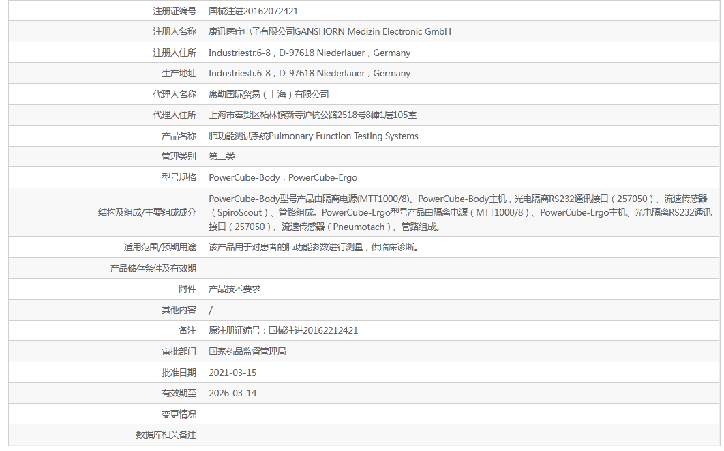Select the approval department 国家药品监督管理局

247,351
